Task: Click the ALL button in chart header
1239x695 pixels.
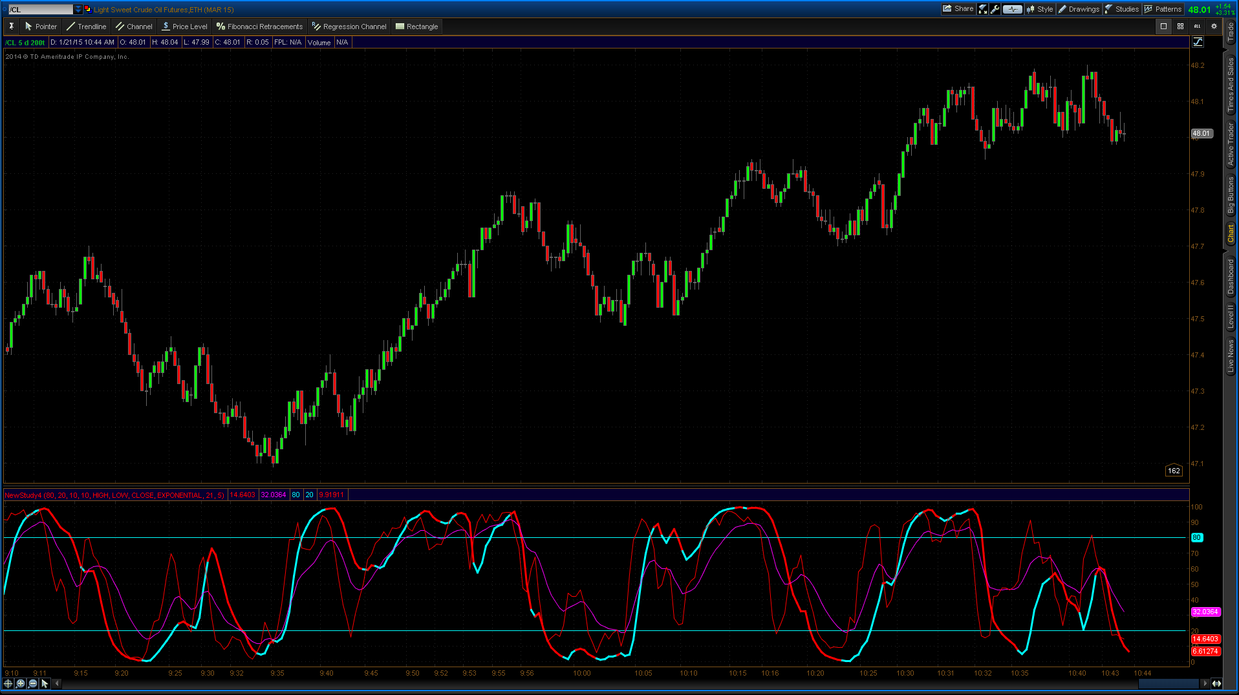Action: pos(1197,27)
